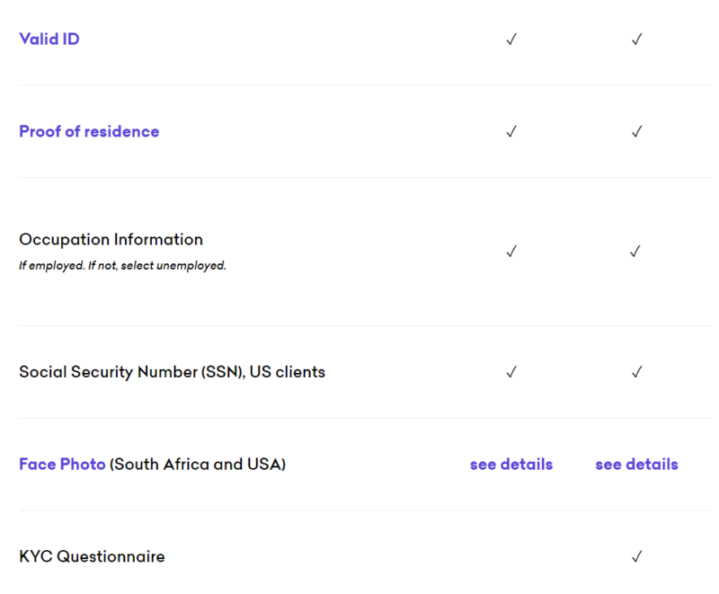The image size is (719, 594).
Task: Click empty first-column cell in KYC Questionnaire row
Action: [x=511, y=556]
